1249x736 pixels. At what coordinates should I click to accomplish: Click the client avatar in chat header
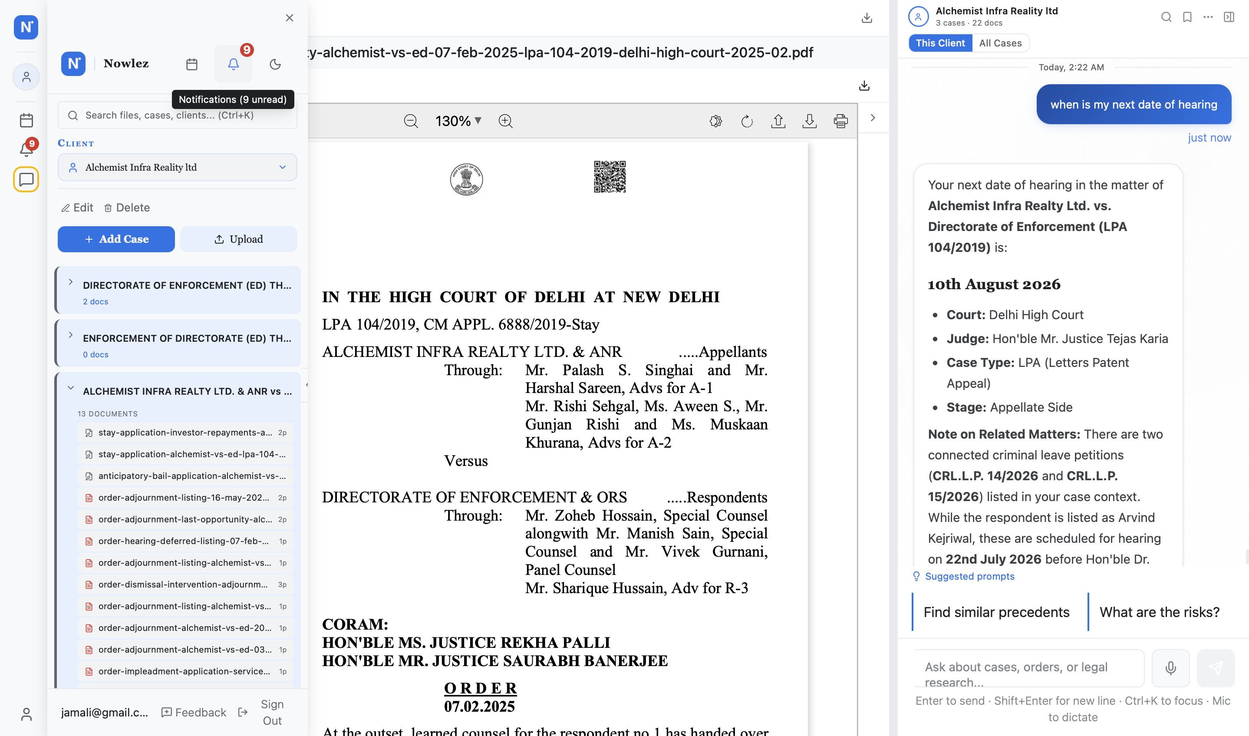[918, 17]
